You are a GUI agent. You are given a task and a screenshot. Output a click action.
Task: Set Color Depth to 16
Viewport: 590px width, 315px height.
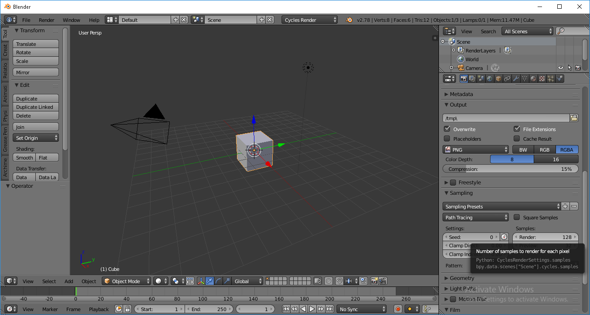pos(556,159)
